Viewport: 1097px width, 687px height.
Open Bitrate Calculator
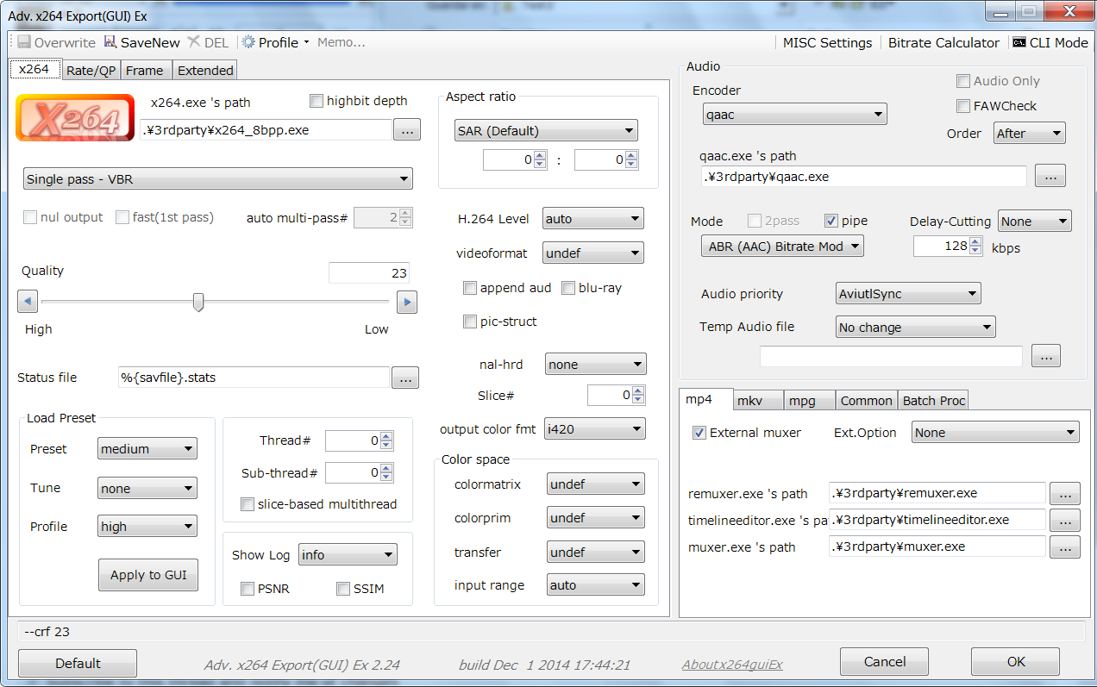(943, 42)
